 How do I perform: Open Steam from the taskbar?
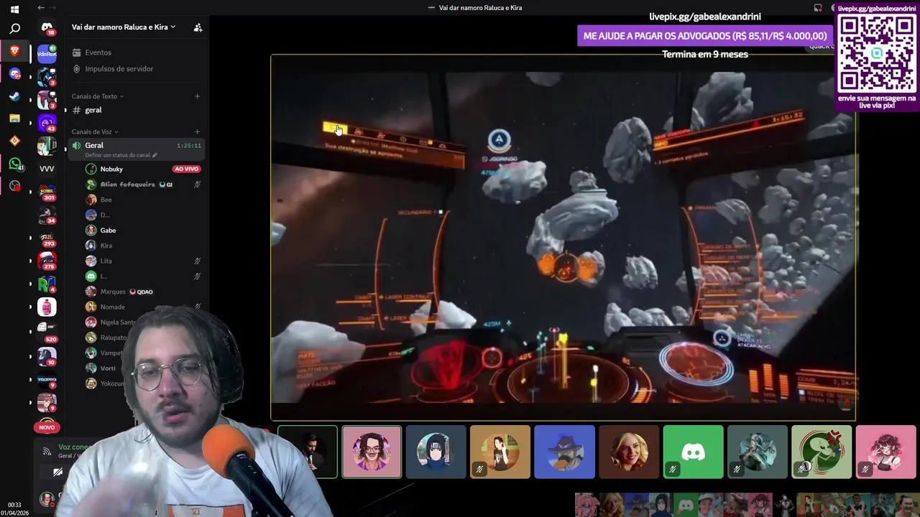(x=14, y=96)
